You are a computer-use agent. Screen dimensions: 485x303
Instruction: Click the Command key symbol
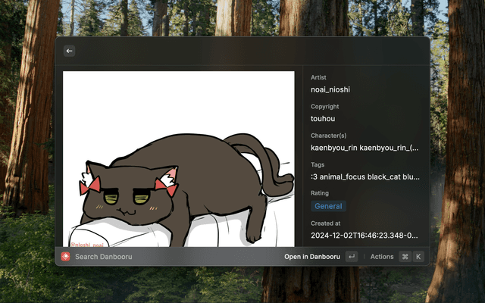[x=405, y=257]
